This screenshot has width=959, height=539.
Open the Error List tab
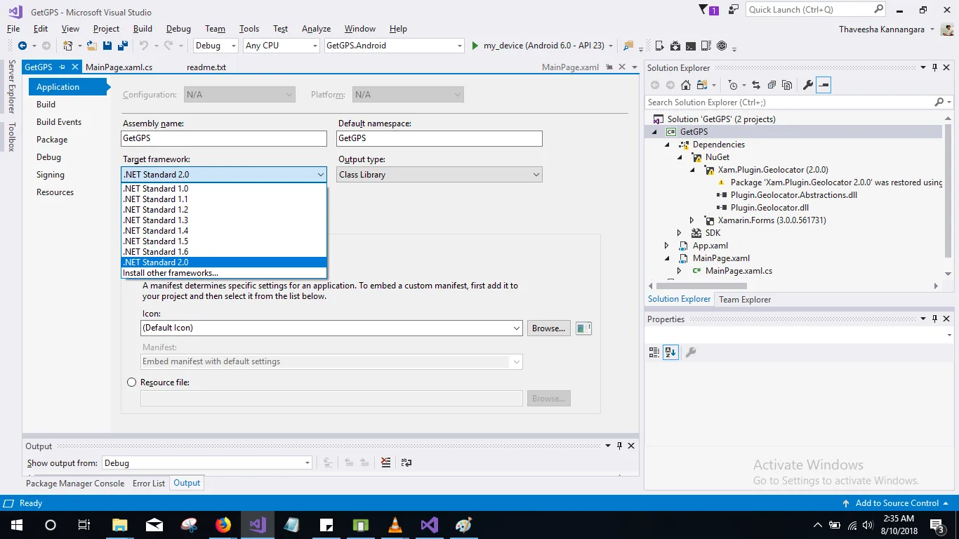(149, 484)
